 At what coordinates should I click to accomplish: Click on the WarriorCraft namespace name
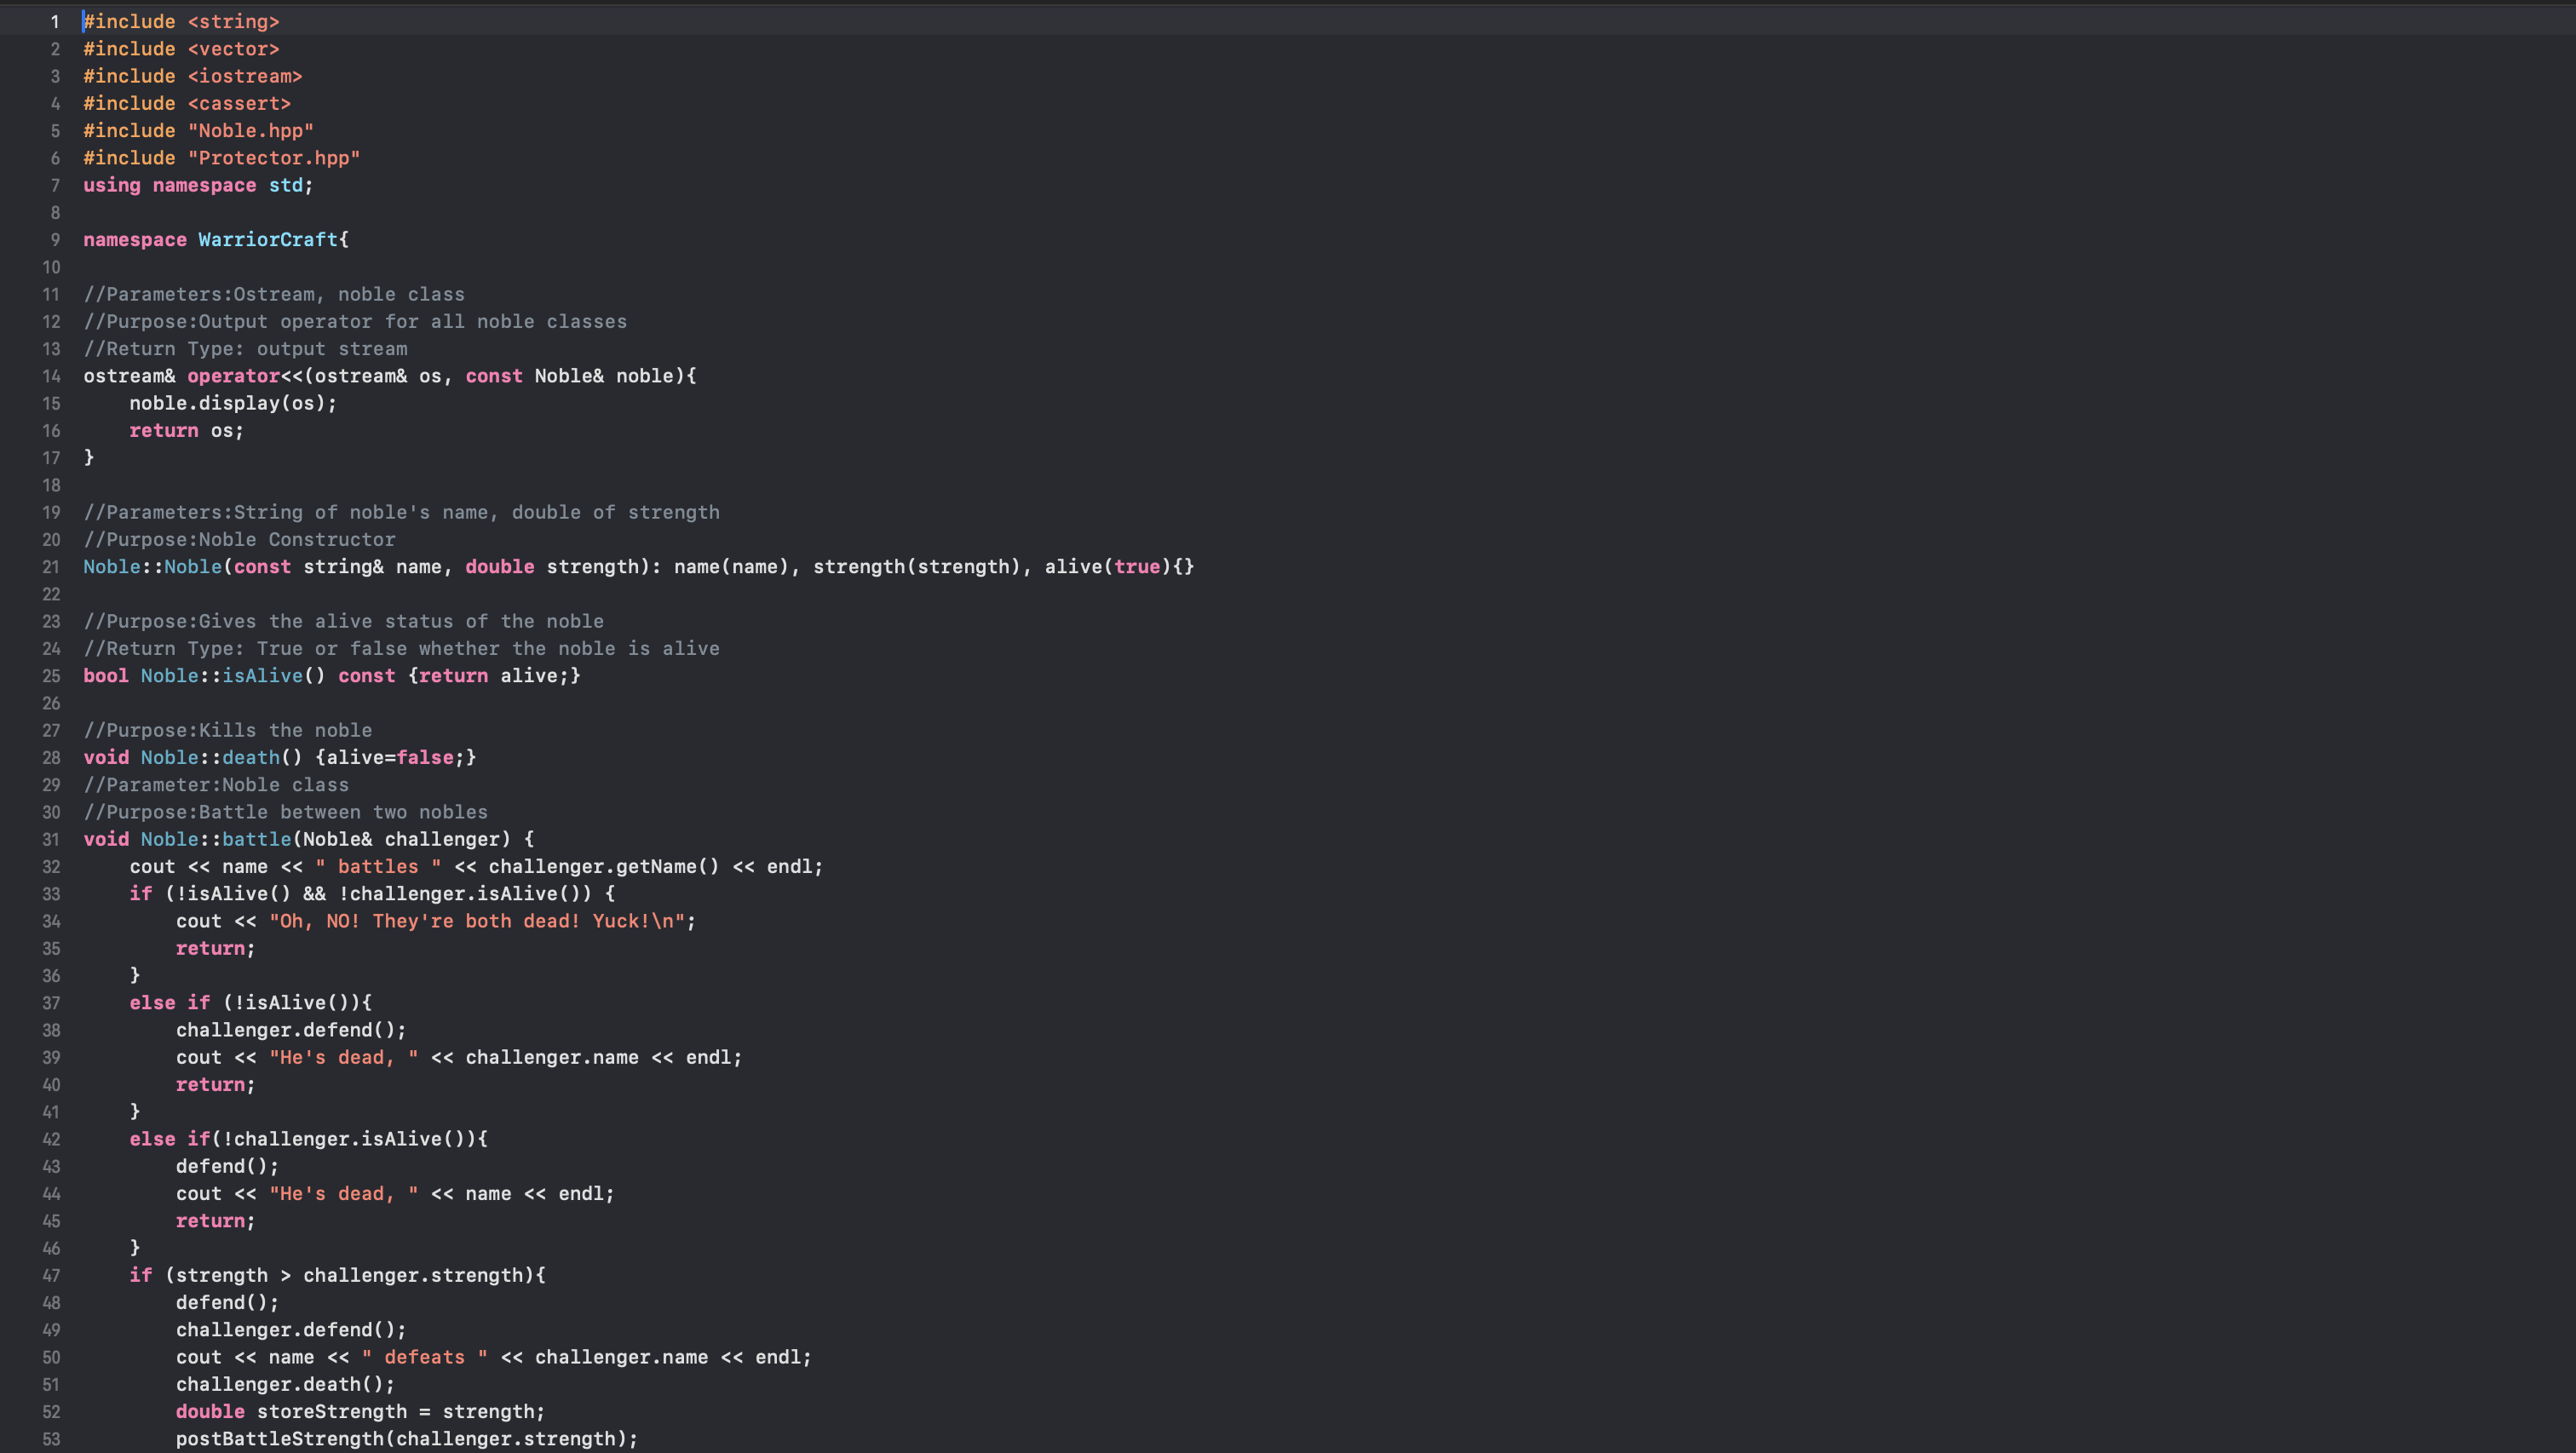(267, 240)
